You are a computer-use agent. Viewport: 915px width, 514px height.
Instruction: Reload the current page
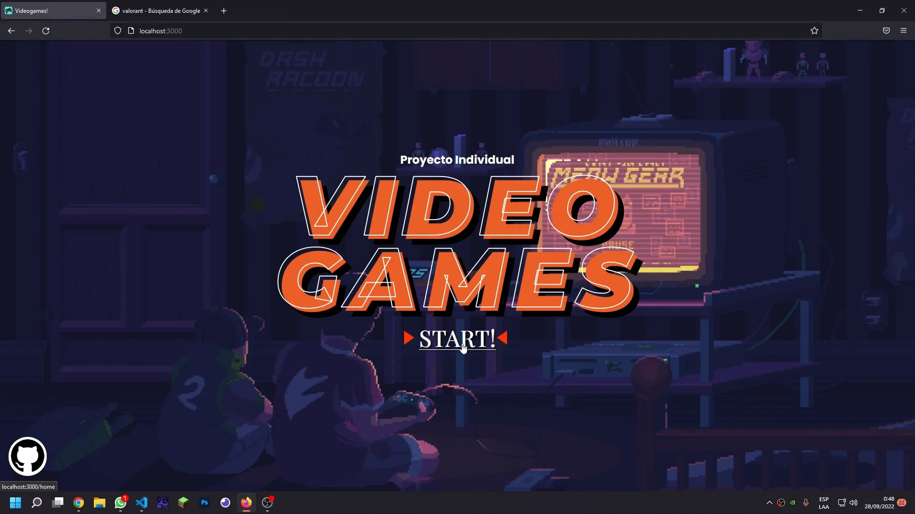[46, 31]
